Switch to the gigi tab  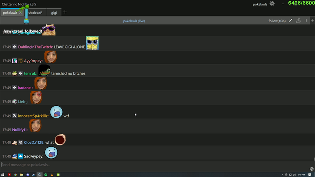pyautogui.click(x=54, y=13)
